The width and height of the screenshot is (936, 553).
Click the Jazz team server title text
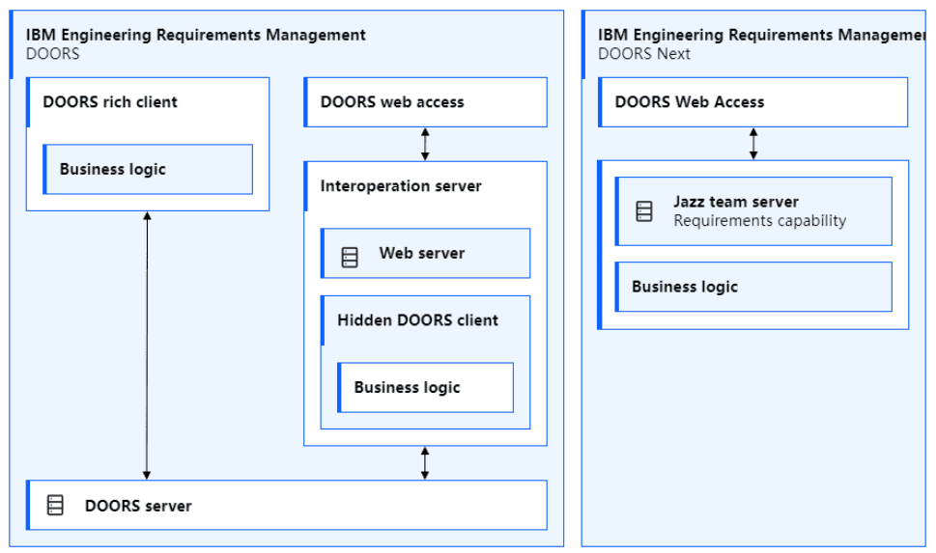pos(735,202)
